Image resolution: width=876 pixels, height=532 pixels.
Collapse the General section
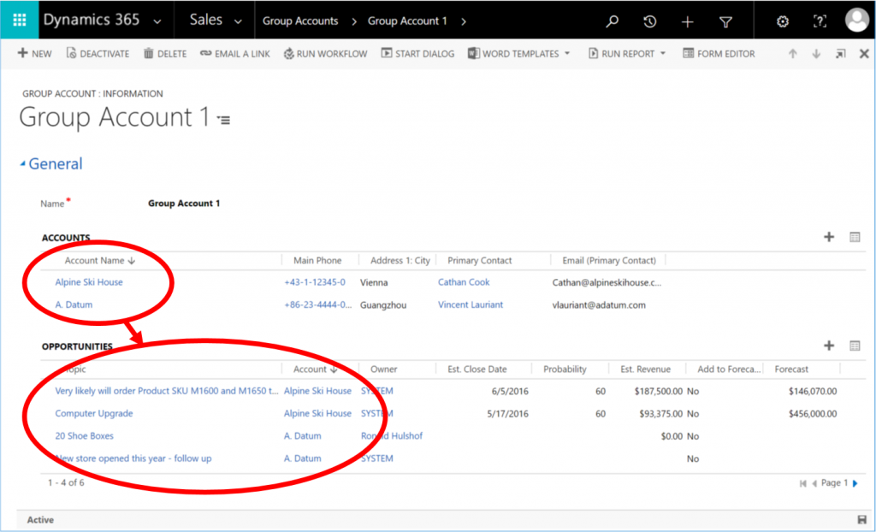22,163
